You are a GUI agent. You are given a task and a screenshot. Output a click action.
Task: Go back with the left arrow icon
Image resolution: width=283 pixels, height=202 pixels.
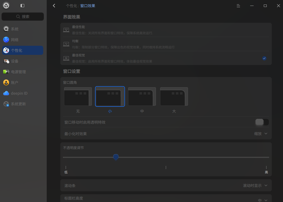pyautogui.click(x=54, y=6)
